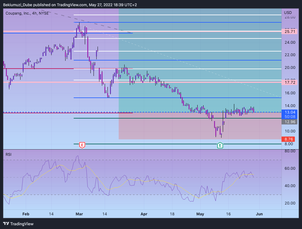
Task: Select the 25.71 price label
Action: (290, 32)
